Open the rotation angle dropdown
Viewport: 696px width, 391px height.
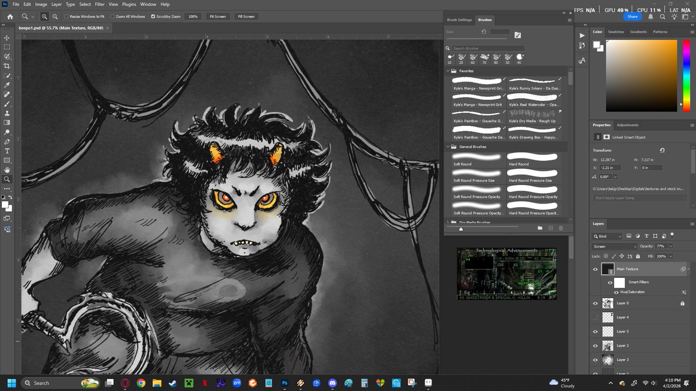pyautogui.click(x=615, y=176)
